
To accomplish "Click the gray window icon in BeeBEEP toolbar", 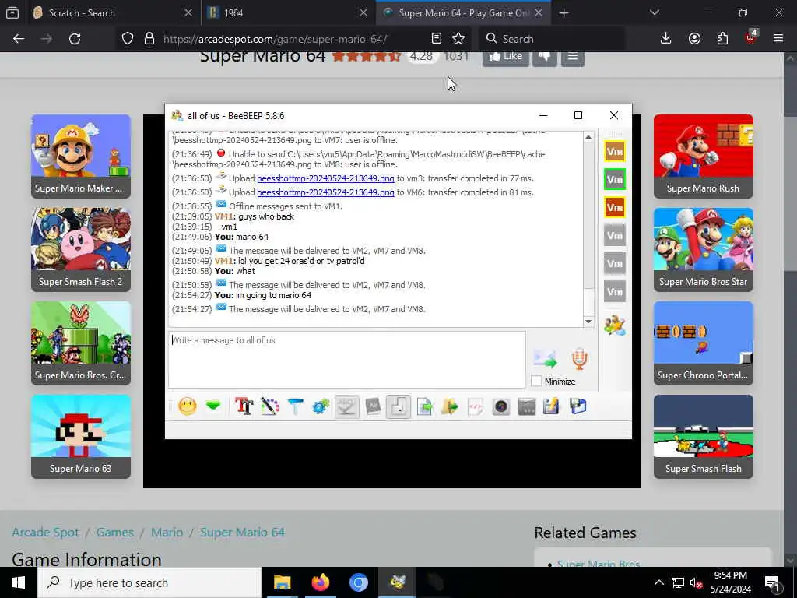I will (x=527, y=406).
